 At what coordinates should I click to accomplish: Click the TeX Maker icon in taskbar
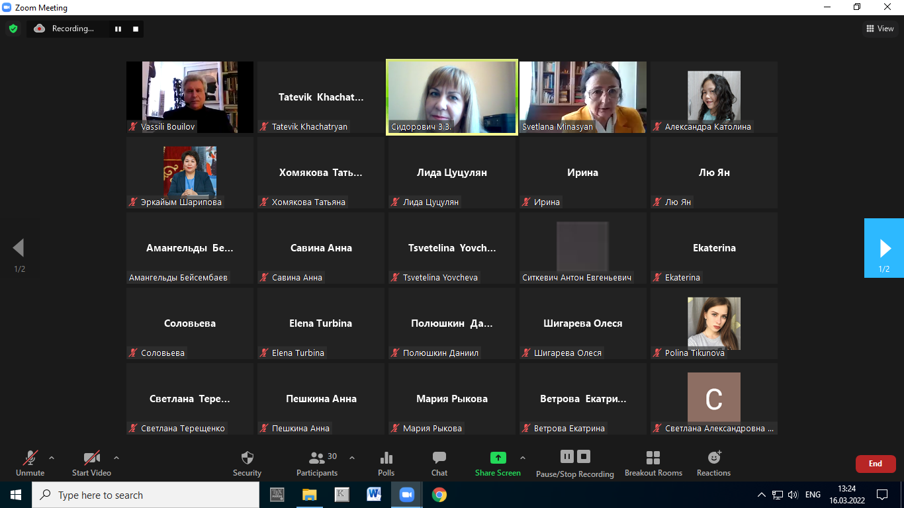[x=277, y=495]
